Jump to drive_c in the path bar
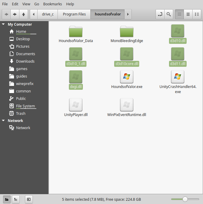This screenshot has width=203, height=204. coord(48,14)
